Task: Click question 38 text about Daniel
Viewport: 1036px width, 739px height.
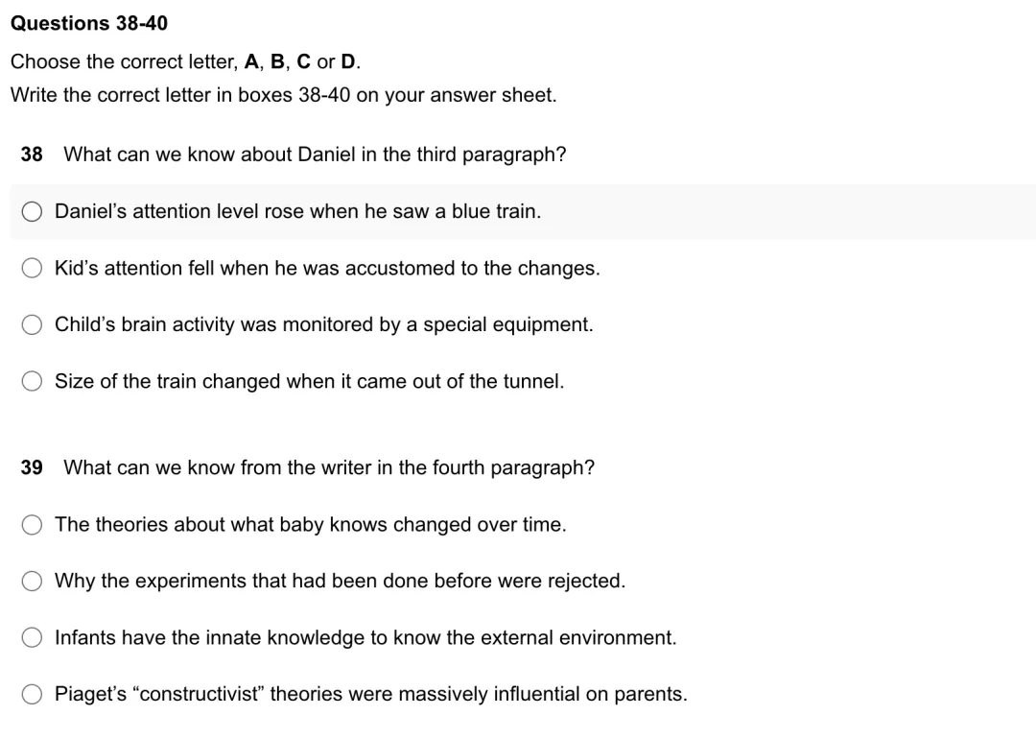Action: pos(316,155)
